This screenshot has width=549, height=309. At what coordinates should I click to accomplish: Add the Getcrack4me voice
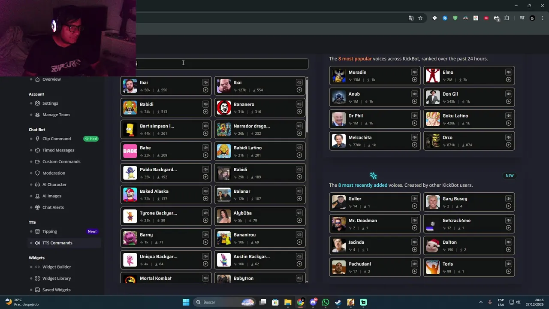[508, 228]
